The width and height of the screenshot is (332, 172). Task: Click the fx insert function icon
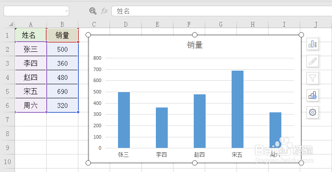point(104,11)
